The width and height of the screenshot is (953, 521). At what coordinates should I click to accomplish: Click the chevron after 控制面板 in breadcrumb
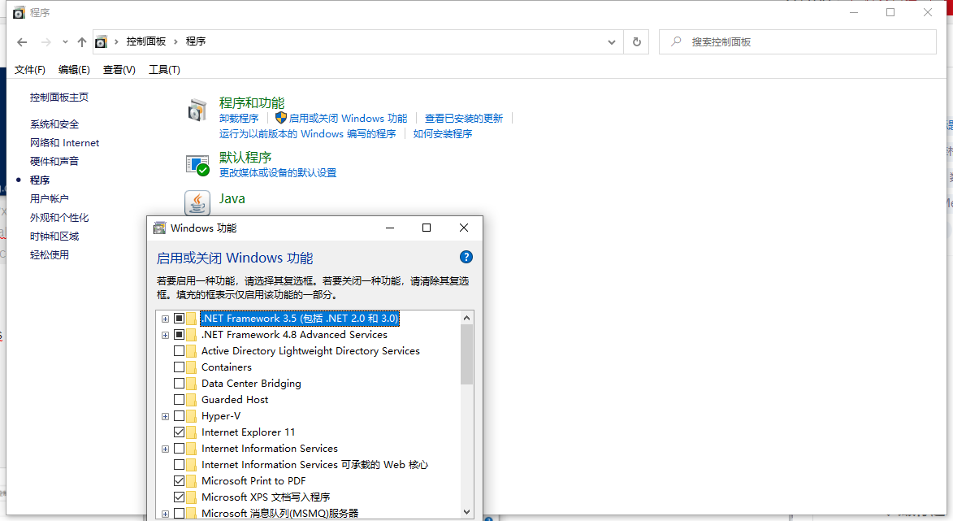[x=175, y=41]
